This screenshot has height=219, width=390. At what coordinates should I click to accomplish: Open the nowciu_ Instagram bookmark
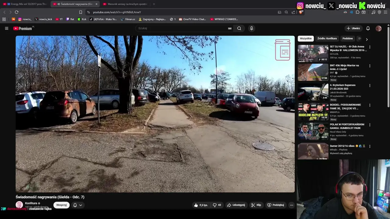pyautogui.click(x=25, y=19)
